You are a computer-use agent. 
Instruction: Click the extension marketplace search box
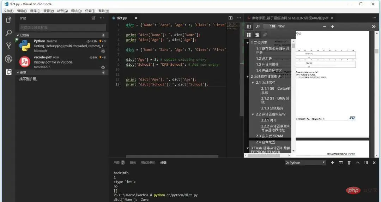pyautogui.click(x=62, y=28)
